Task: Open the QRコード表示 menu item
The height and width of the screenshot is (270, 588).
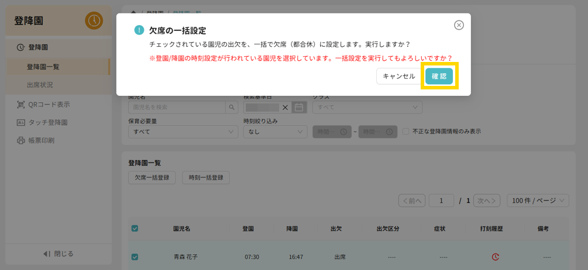Action: [x=49, y=105]
